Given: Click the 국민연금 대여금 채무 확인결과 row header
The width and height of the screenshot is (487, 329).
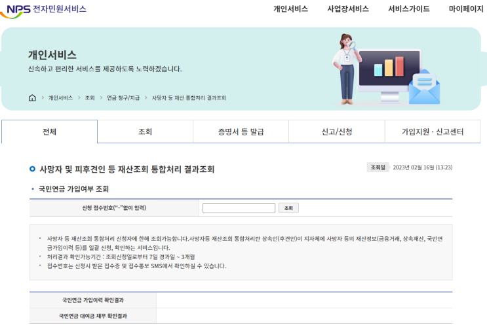Looking at the screenshot, I should coord(93,316).
